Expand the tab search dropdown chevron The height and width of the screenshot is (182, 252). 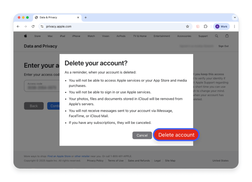click(x=235, y=17)
